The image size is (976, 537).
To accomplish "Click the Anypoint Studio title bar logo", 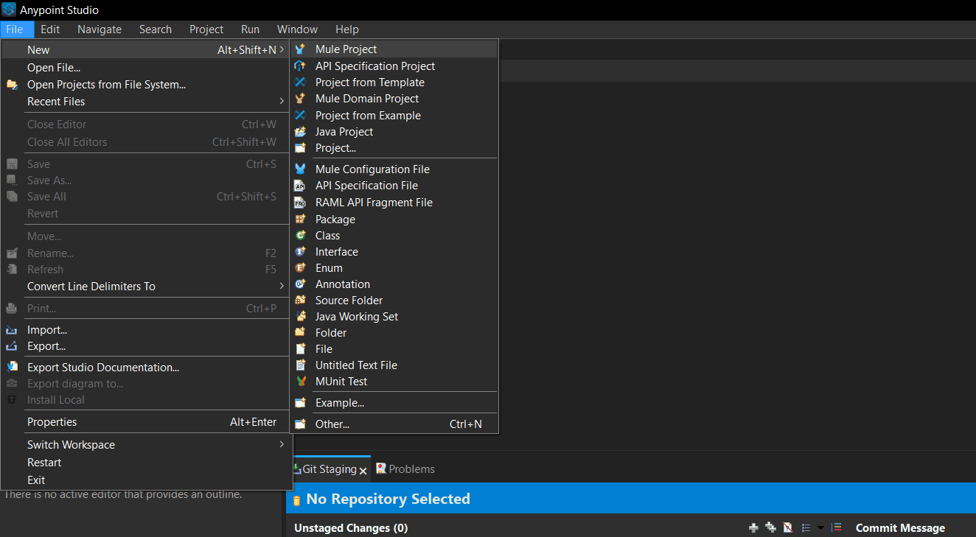I will [x=9, y=10].
